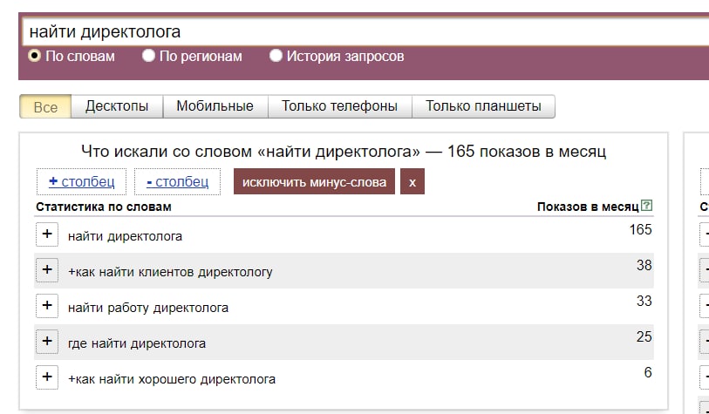709x414 pixels.
Task: Click the 'исключить минус-слова' button
Action: pyautogui.click(x=314, y=181)
